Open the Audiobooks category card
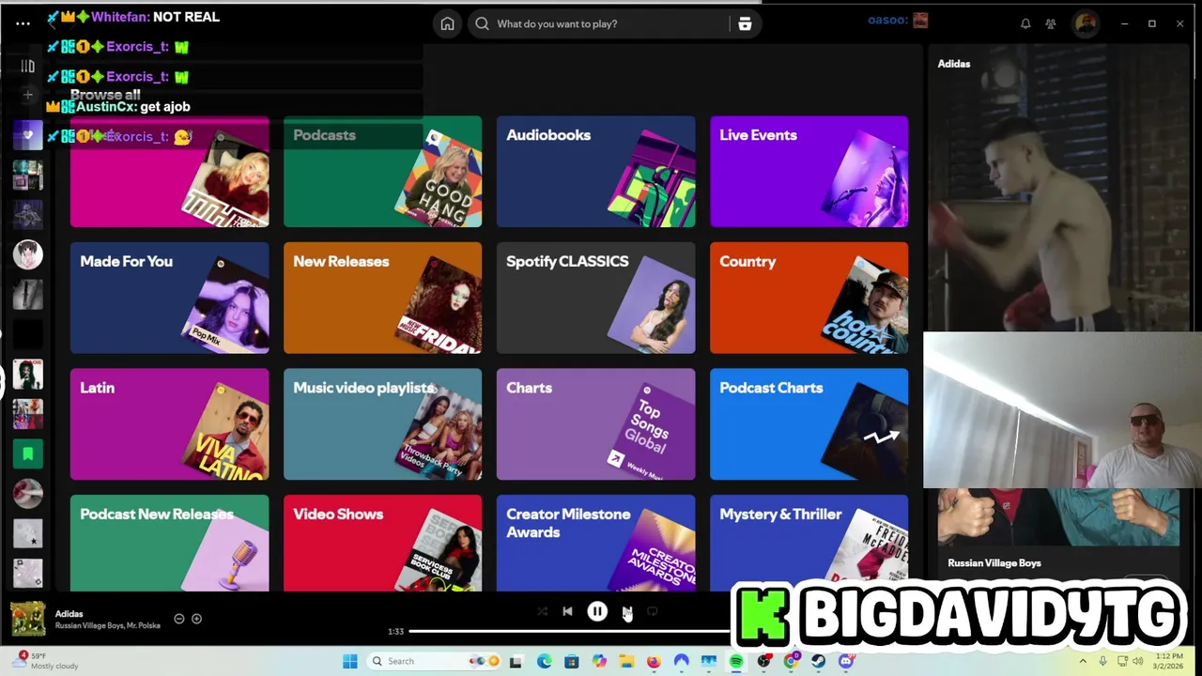1202x676 pixels. (595, 172)
